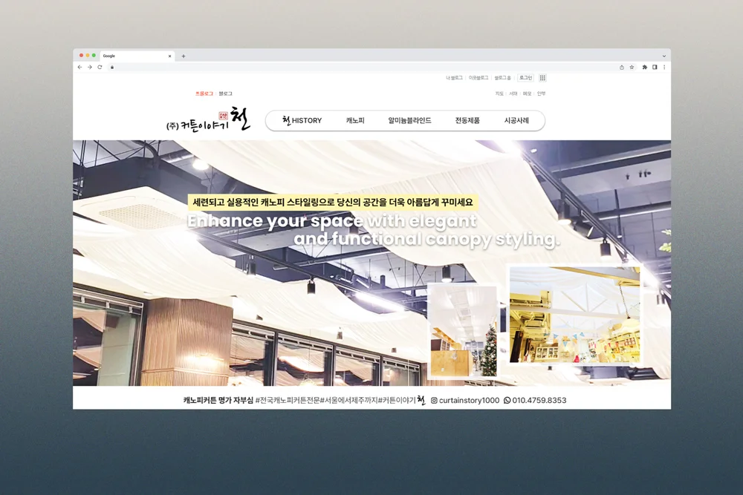This screenshot has height=495, width=743.
Task: Click the 010.4759.8353 phone number
Action: pos(539,400)
